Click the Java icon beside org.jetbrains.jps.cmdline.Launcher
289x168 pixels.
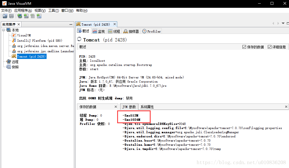(x=14, y=51)
